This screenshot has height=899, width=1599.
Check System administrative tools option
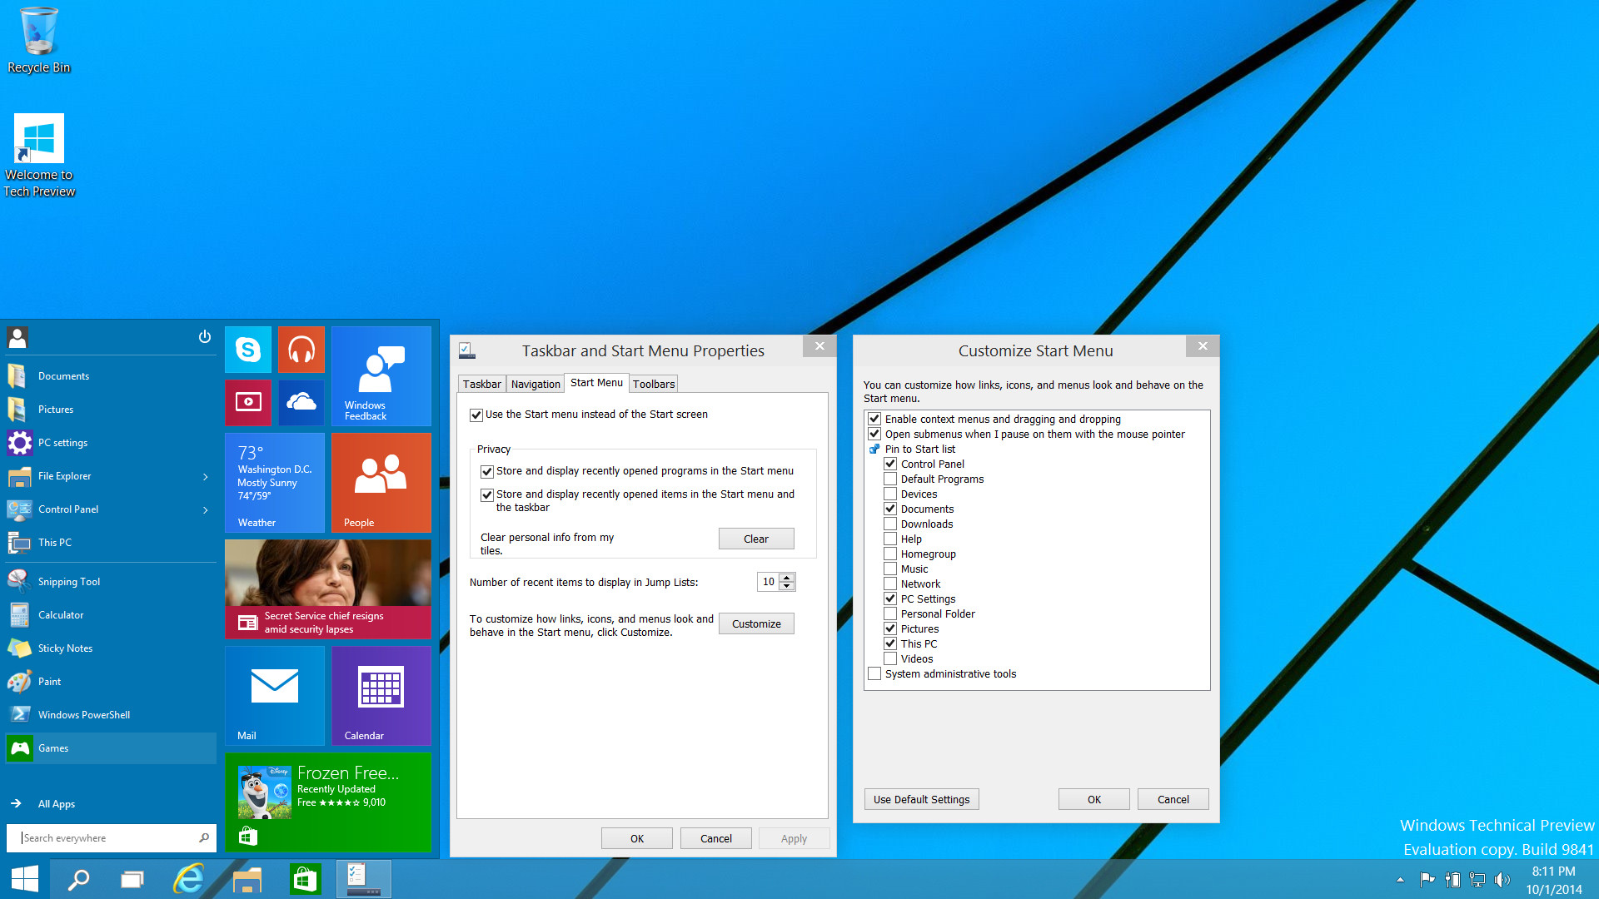[x=874, y=674]
